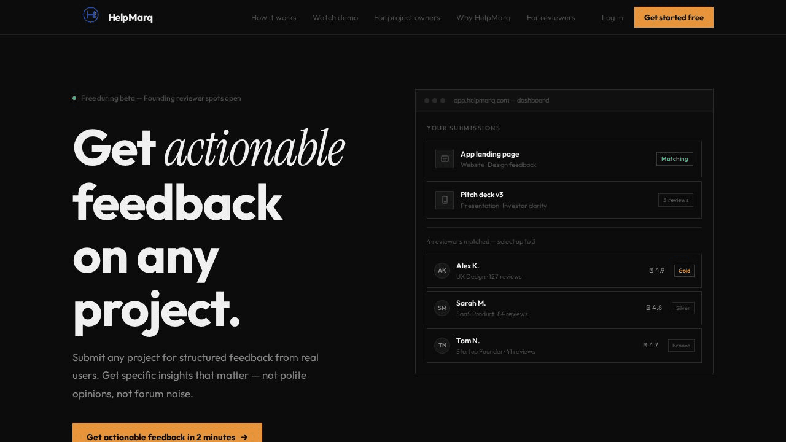This screenshot has height=442, width=786.
Task: Open the How it works menu item
Action: pos(273,18)
